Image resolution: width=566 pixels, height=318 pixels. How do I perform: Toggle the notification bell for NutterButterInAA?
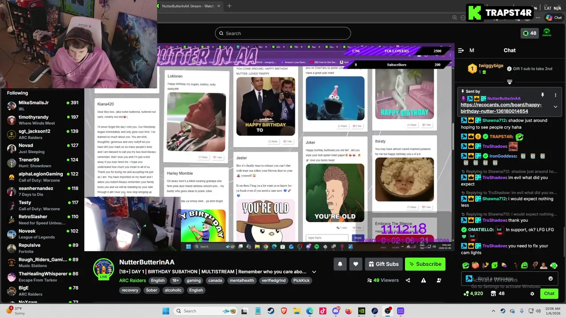pyautogui.click(x=340, y=264)
